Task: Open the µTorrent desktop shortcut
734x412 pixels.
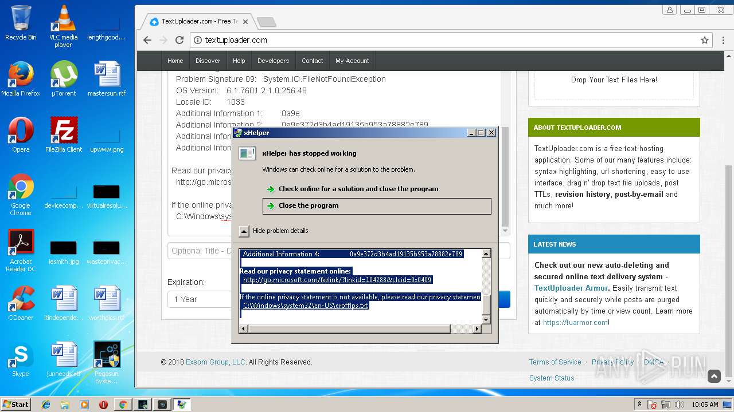Action: (63, 79)
